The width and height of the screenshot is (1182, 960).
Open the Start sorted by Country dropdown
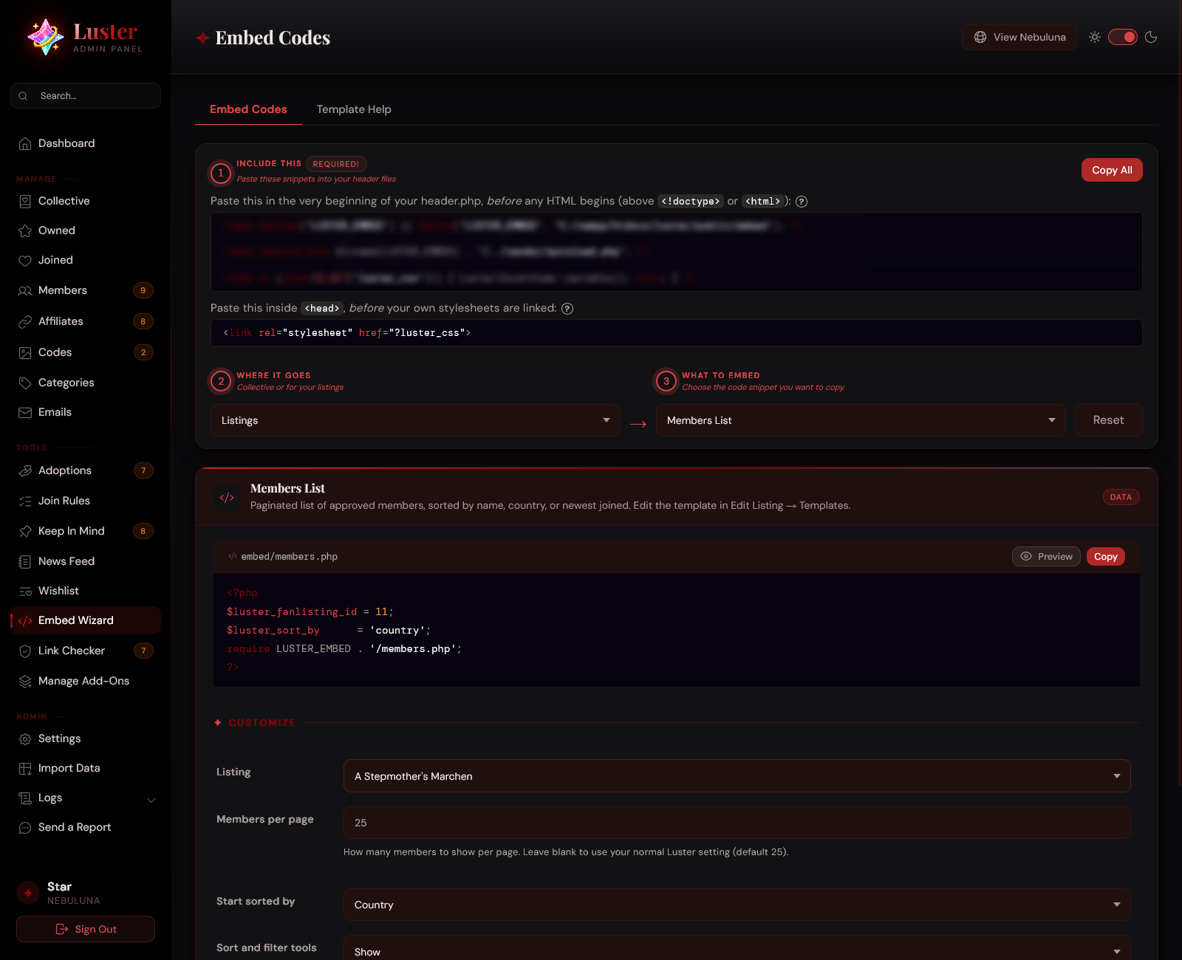click(737, 905)
